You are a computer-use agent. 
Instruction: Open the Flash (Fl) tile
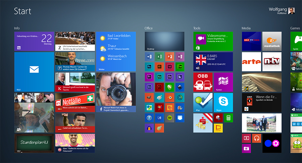159,87
